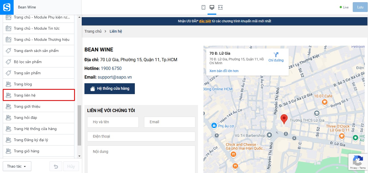Click the Pnj âu cơ map marker

[214, 126]
